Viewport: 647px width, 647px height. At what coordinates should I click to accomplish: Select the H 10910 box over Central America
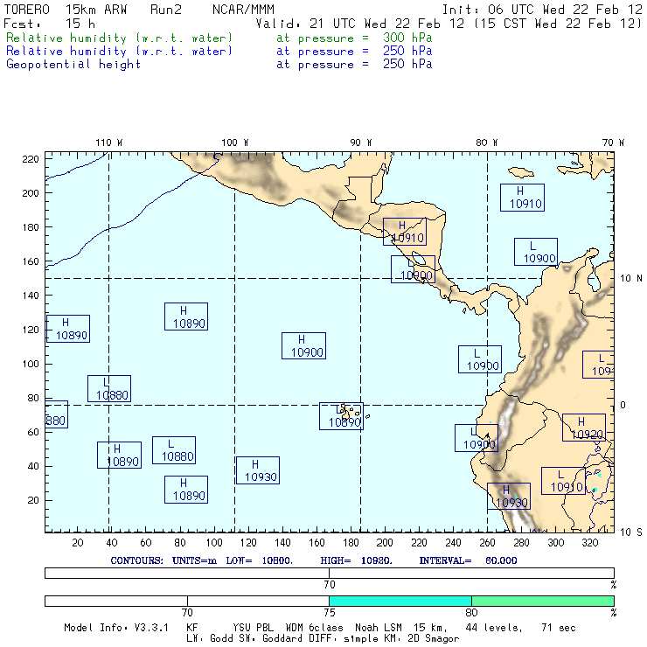tap(404, 232)
